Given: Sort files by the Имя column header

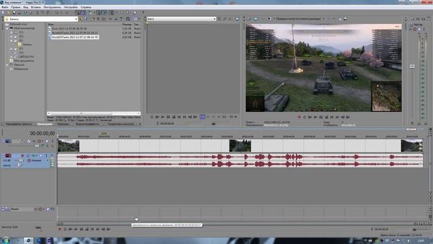Looking at the screenshot, I should 51,24.
